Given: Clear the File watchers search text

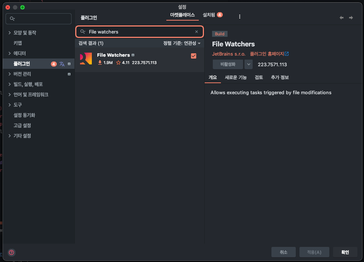Looking at the screenshot, I should 197,32.
